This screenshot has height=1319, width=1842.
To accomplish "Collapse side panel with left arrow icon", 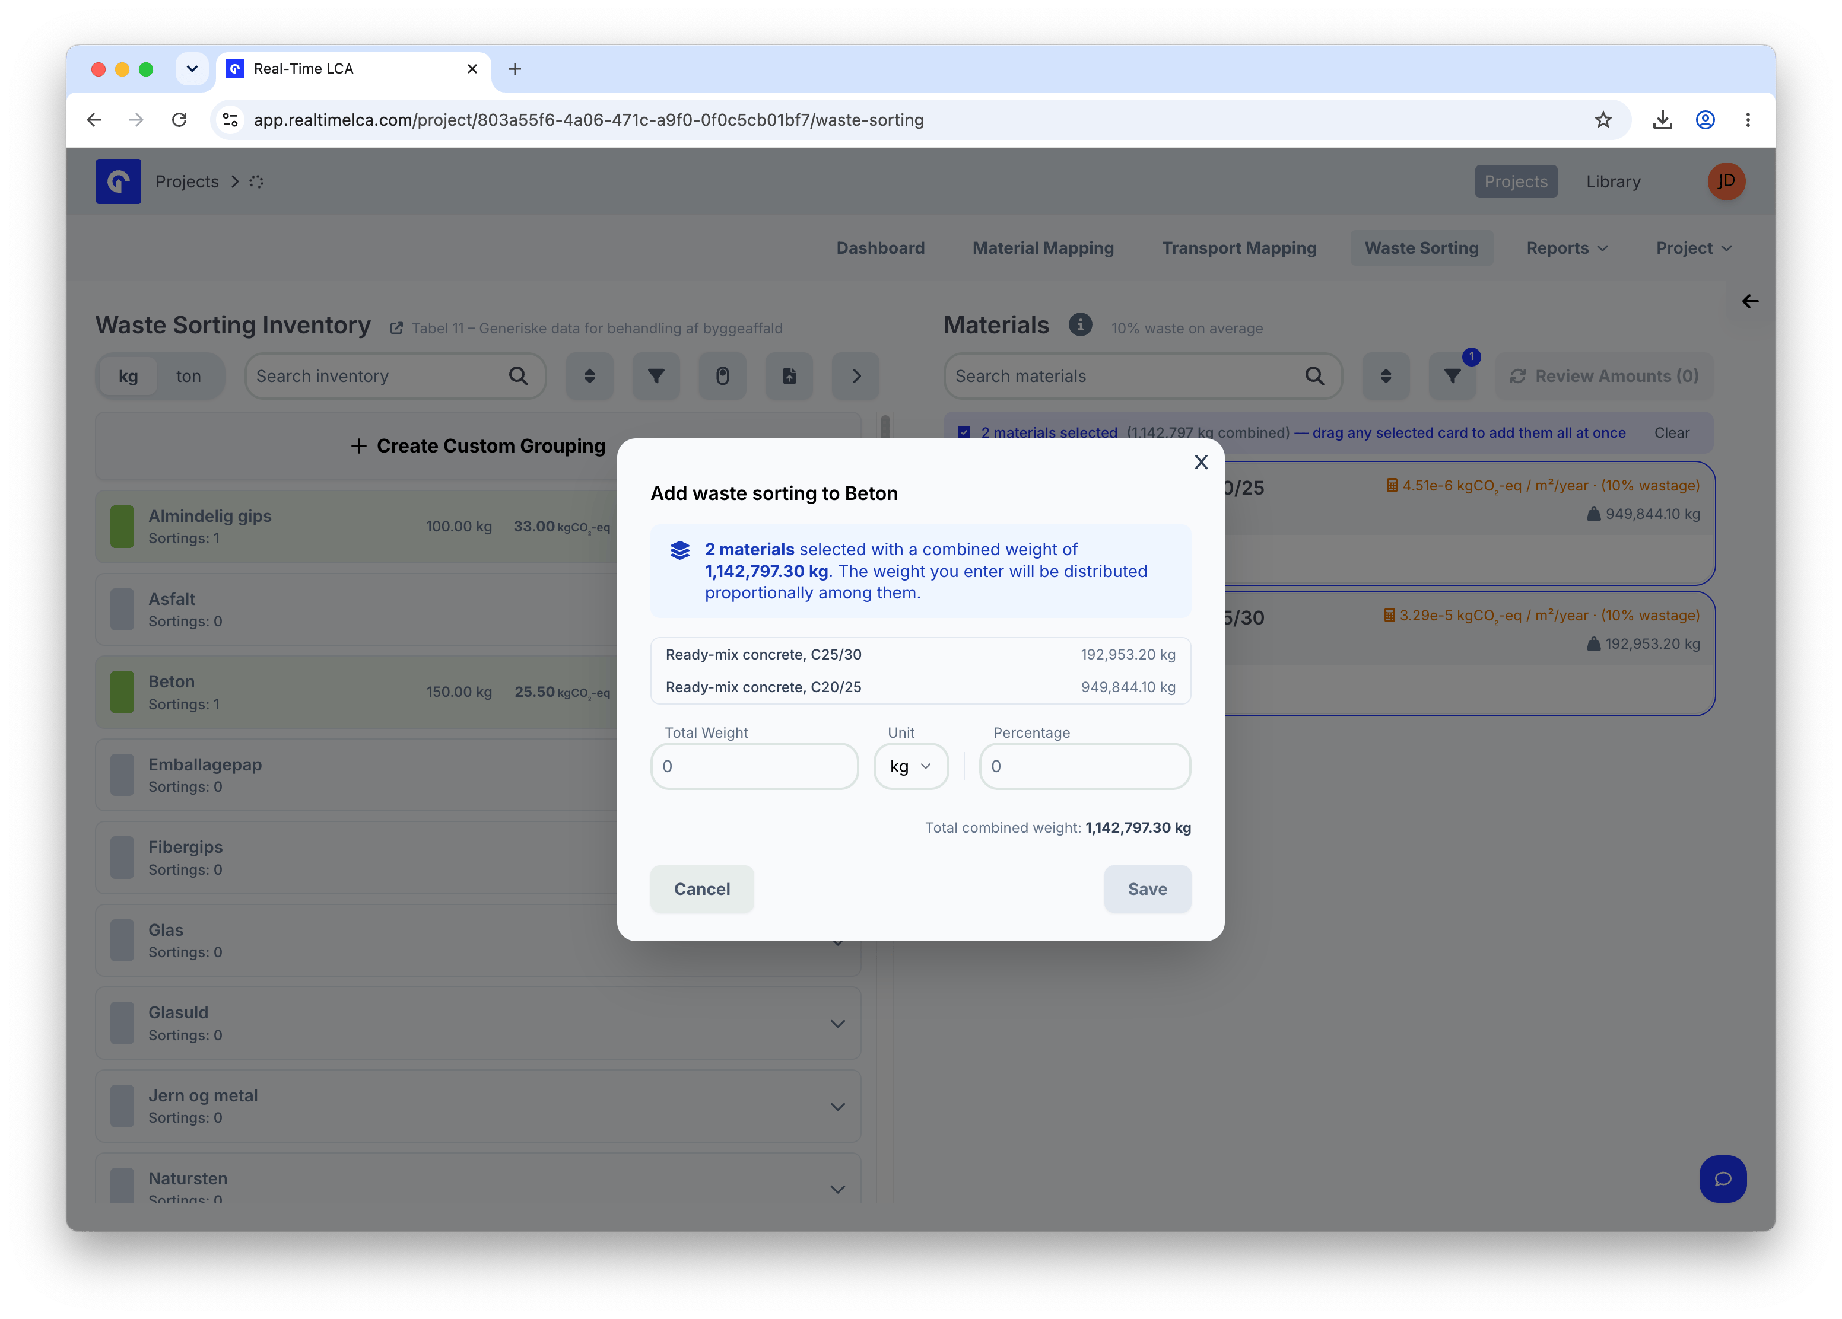I will point(1749,301).
